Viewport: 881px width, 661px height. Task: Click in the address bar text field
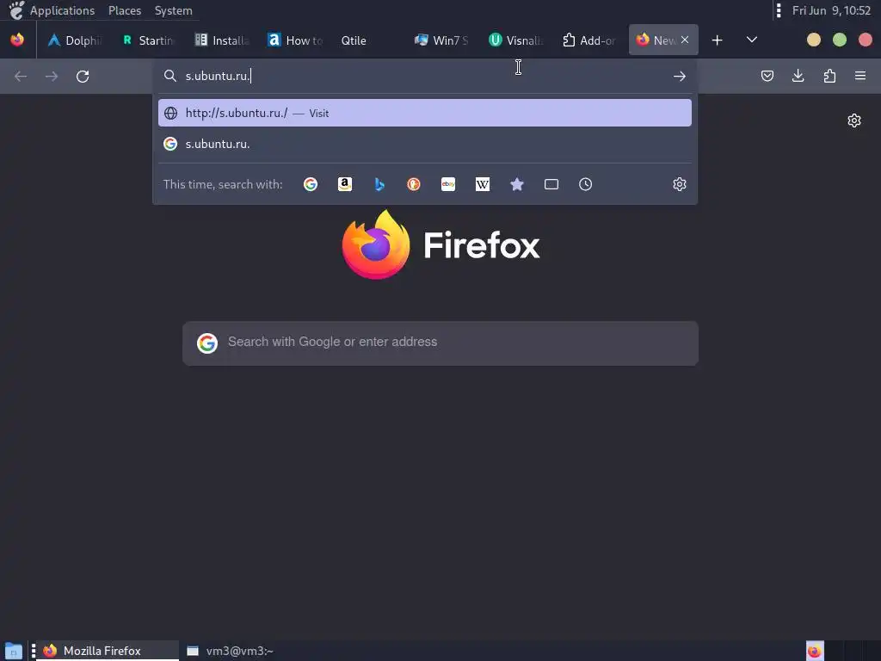tap(427, 76)
